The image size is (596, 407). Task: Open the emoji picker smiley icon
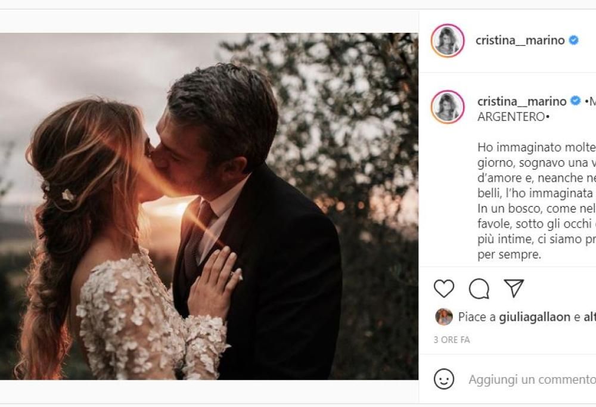pos(444,379)
